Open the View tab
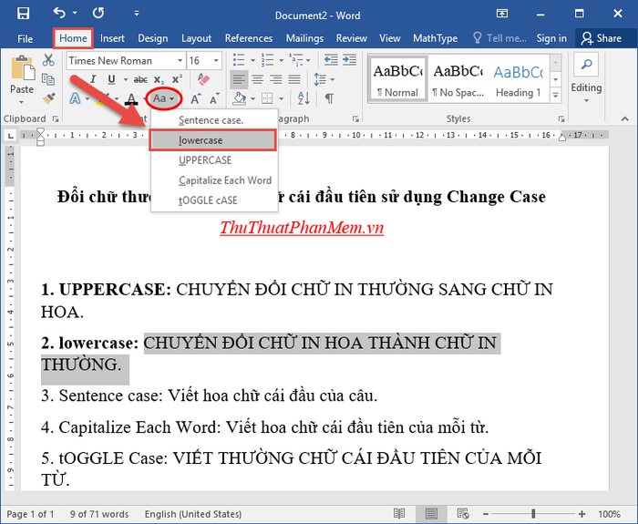The width and height of the screenshot is (638, 524). pos(390,38)
